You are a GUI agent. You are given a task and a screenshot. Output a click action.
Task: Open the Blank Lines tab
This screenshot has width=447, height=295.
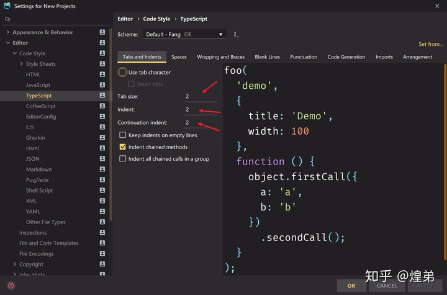tap(267, 57)
